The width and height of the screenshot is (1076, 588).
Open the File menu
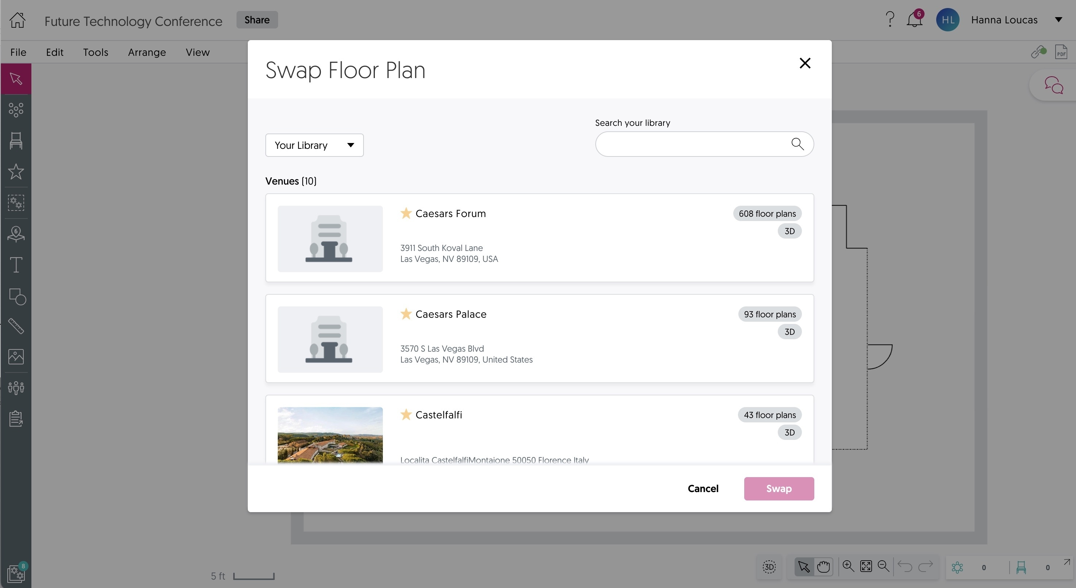[18, 52]
